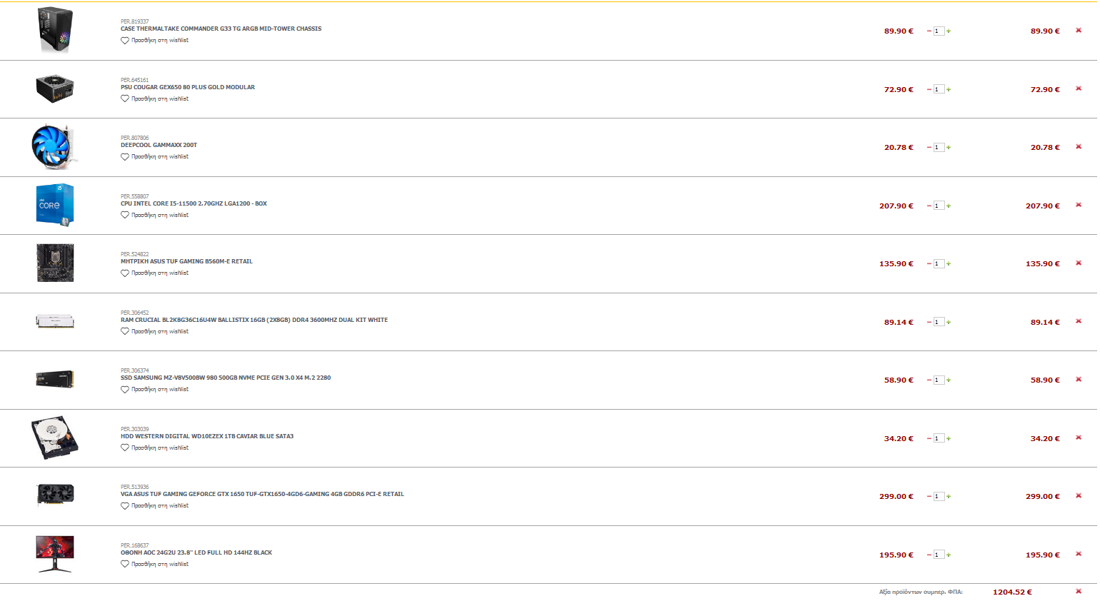Open HDD WESTERN DIGITAL WD10EZEX title
The width and height of the screenshot is (1100, 601).
click(x=207, y=437)
